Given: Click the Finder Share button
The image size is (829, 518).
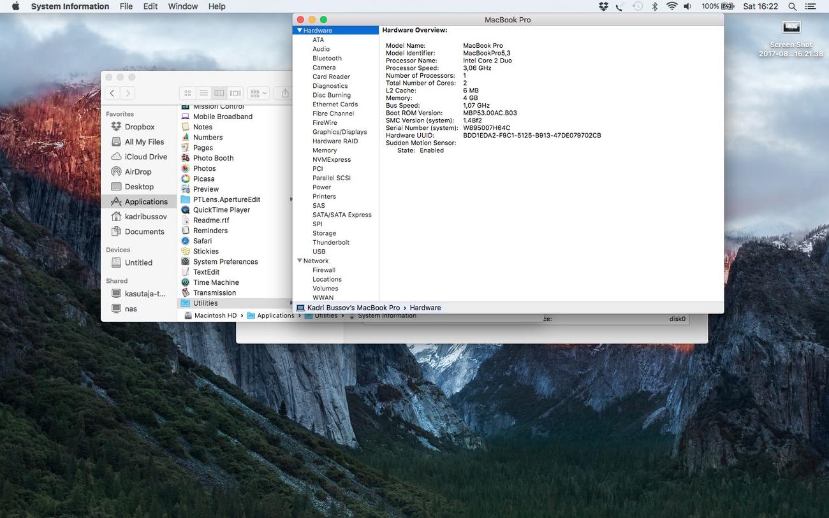Looking at the screenshot, I should click(285, 93).
